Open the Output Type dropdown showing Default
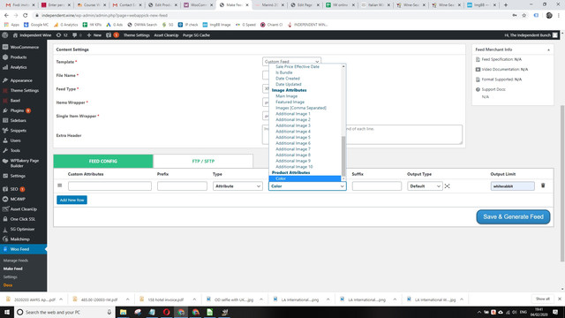This screenshot has height=318, width=565. click(425, 186)
